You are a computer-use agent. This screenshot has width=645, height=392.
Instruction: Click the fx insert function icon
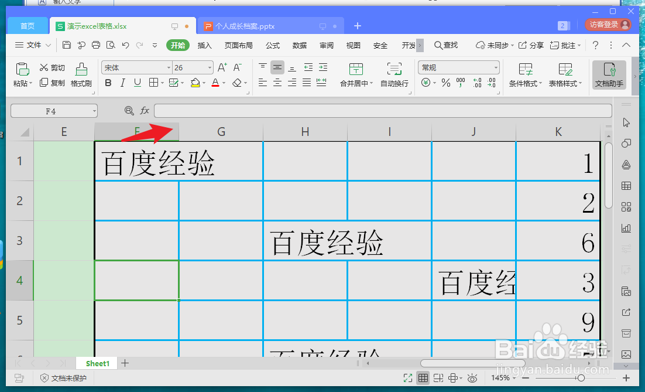coord(145,110)
